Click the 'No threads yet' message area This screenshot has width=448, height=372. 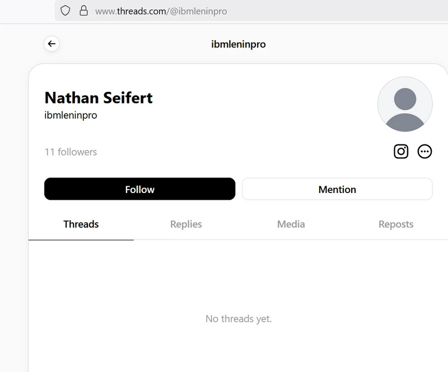[x=238, y=318]
